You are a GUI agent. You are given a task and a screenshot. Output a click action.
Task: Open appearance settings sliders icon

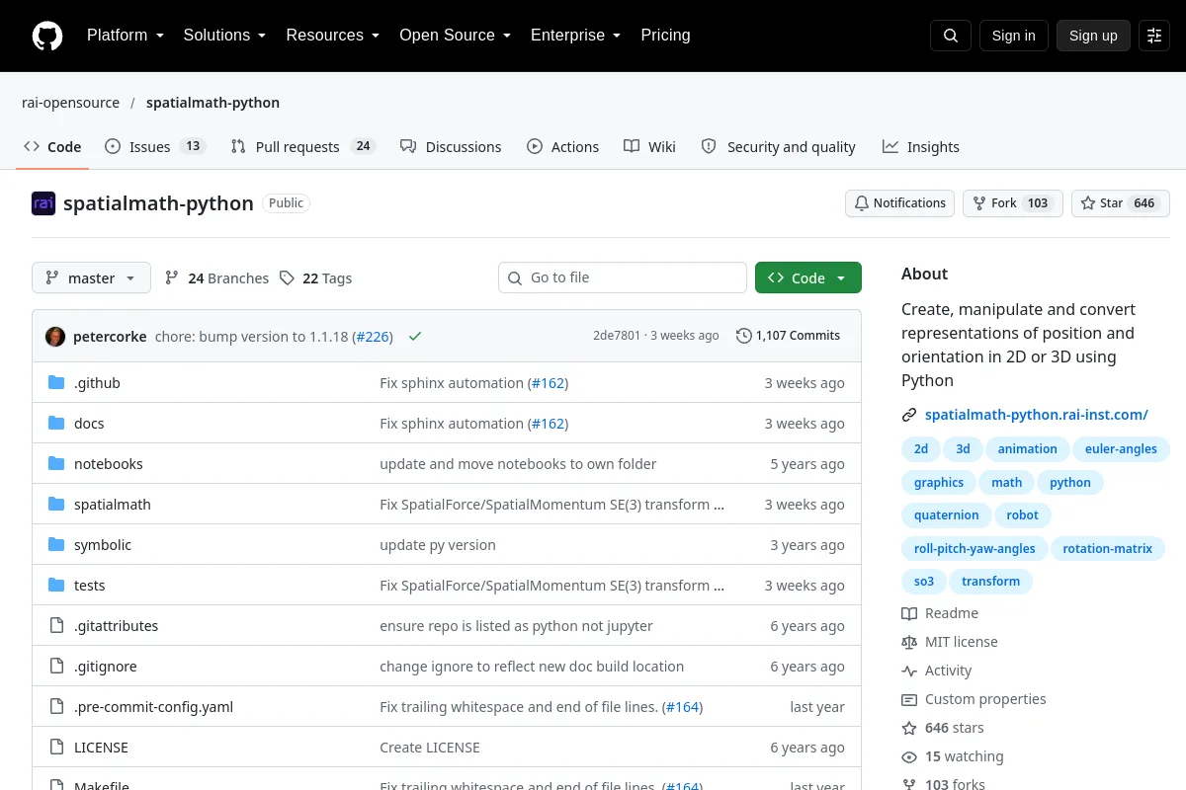pyautogui.click(x=1154, y=36)
